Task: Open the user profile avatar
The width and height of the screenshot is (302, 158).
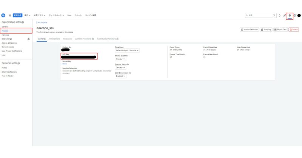Action: click(299, 15)
